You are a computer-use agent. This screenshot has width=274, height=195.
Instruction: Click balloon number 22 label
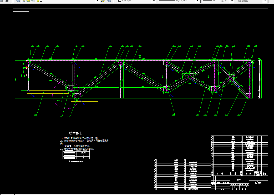tap(239, 114)
